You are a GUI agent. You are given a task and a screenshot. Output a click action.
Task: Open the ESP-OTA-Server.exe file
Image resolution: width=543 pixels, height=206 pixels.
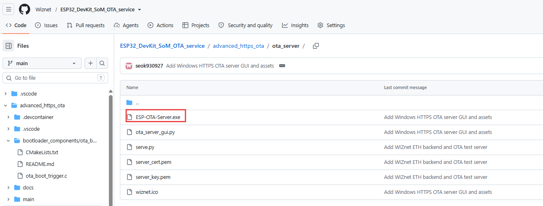[158, 117]
